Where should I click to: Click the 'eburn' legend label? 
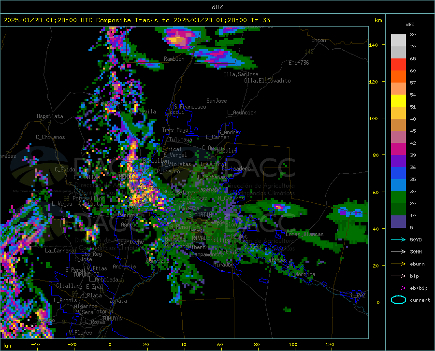pos(417,264)
